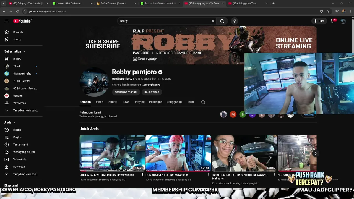This screenshot has height=199, width=354.
Task: Switch to the Shorts channel tab
Action: point(113,102)
